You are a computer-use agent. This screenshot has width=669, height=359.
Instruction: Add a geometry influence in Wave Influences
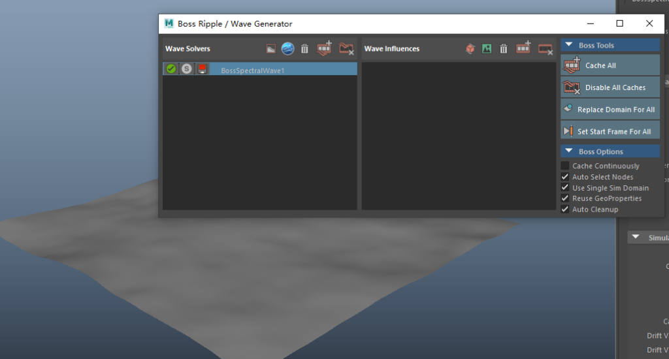coord(470,48)
